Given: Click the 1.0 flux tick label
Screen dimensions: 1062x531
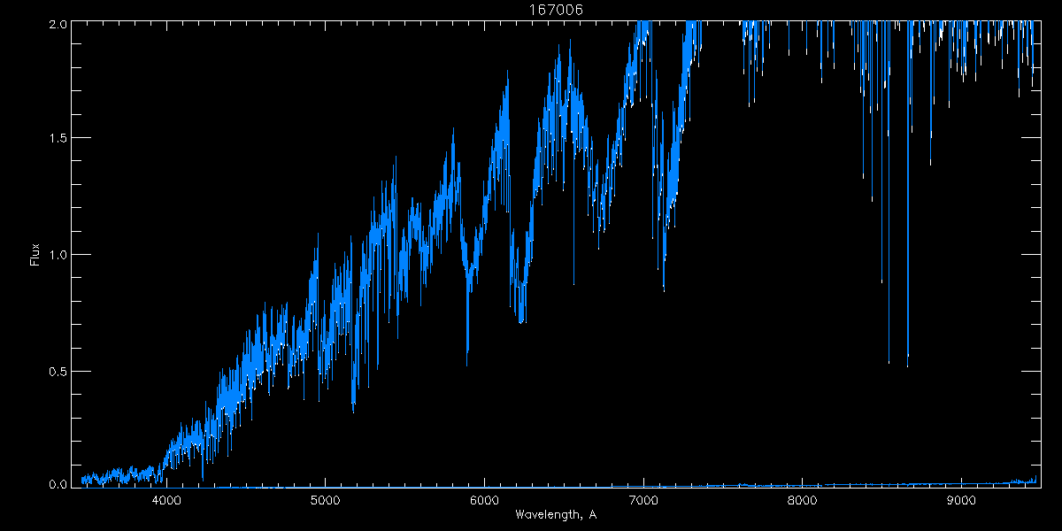Looking at the screenshot, I should click(x=58, y=255).
